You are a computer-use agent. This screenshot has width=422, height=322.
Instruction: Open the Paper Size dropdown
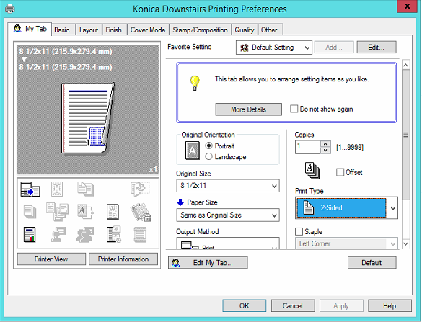228,215
